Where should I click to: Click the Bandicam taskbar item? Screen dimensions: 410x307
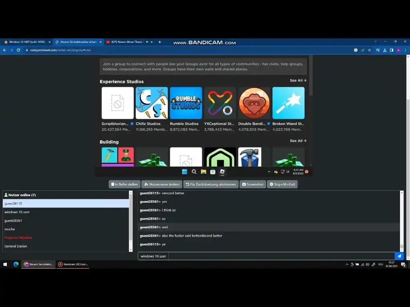coord(73,265)
